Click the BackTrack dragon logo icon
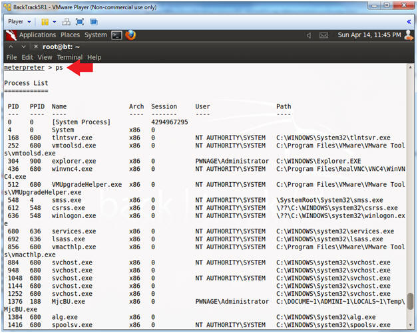Image resolution: width=418 pixels, height=333 pixels. (11, 35)
